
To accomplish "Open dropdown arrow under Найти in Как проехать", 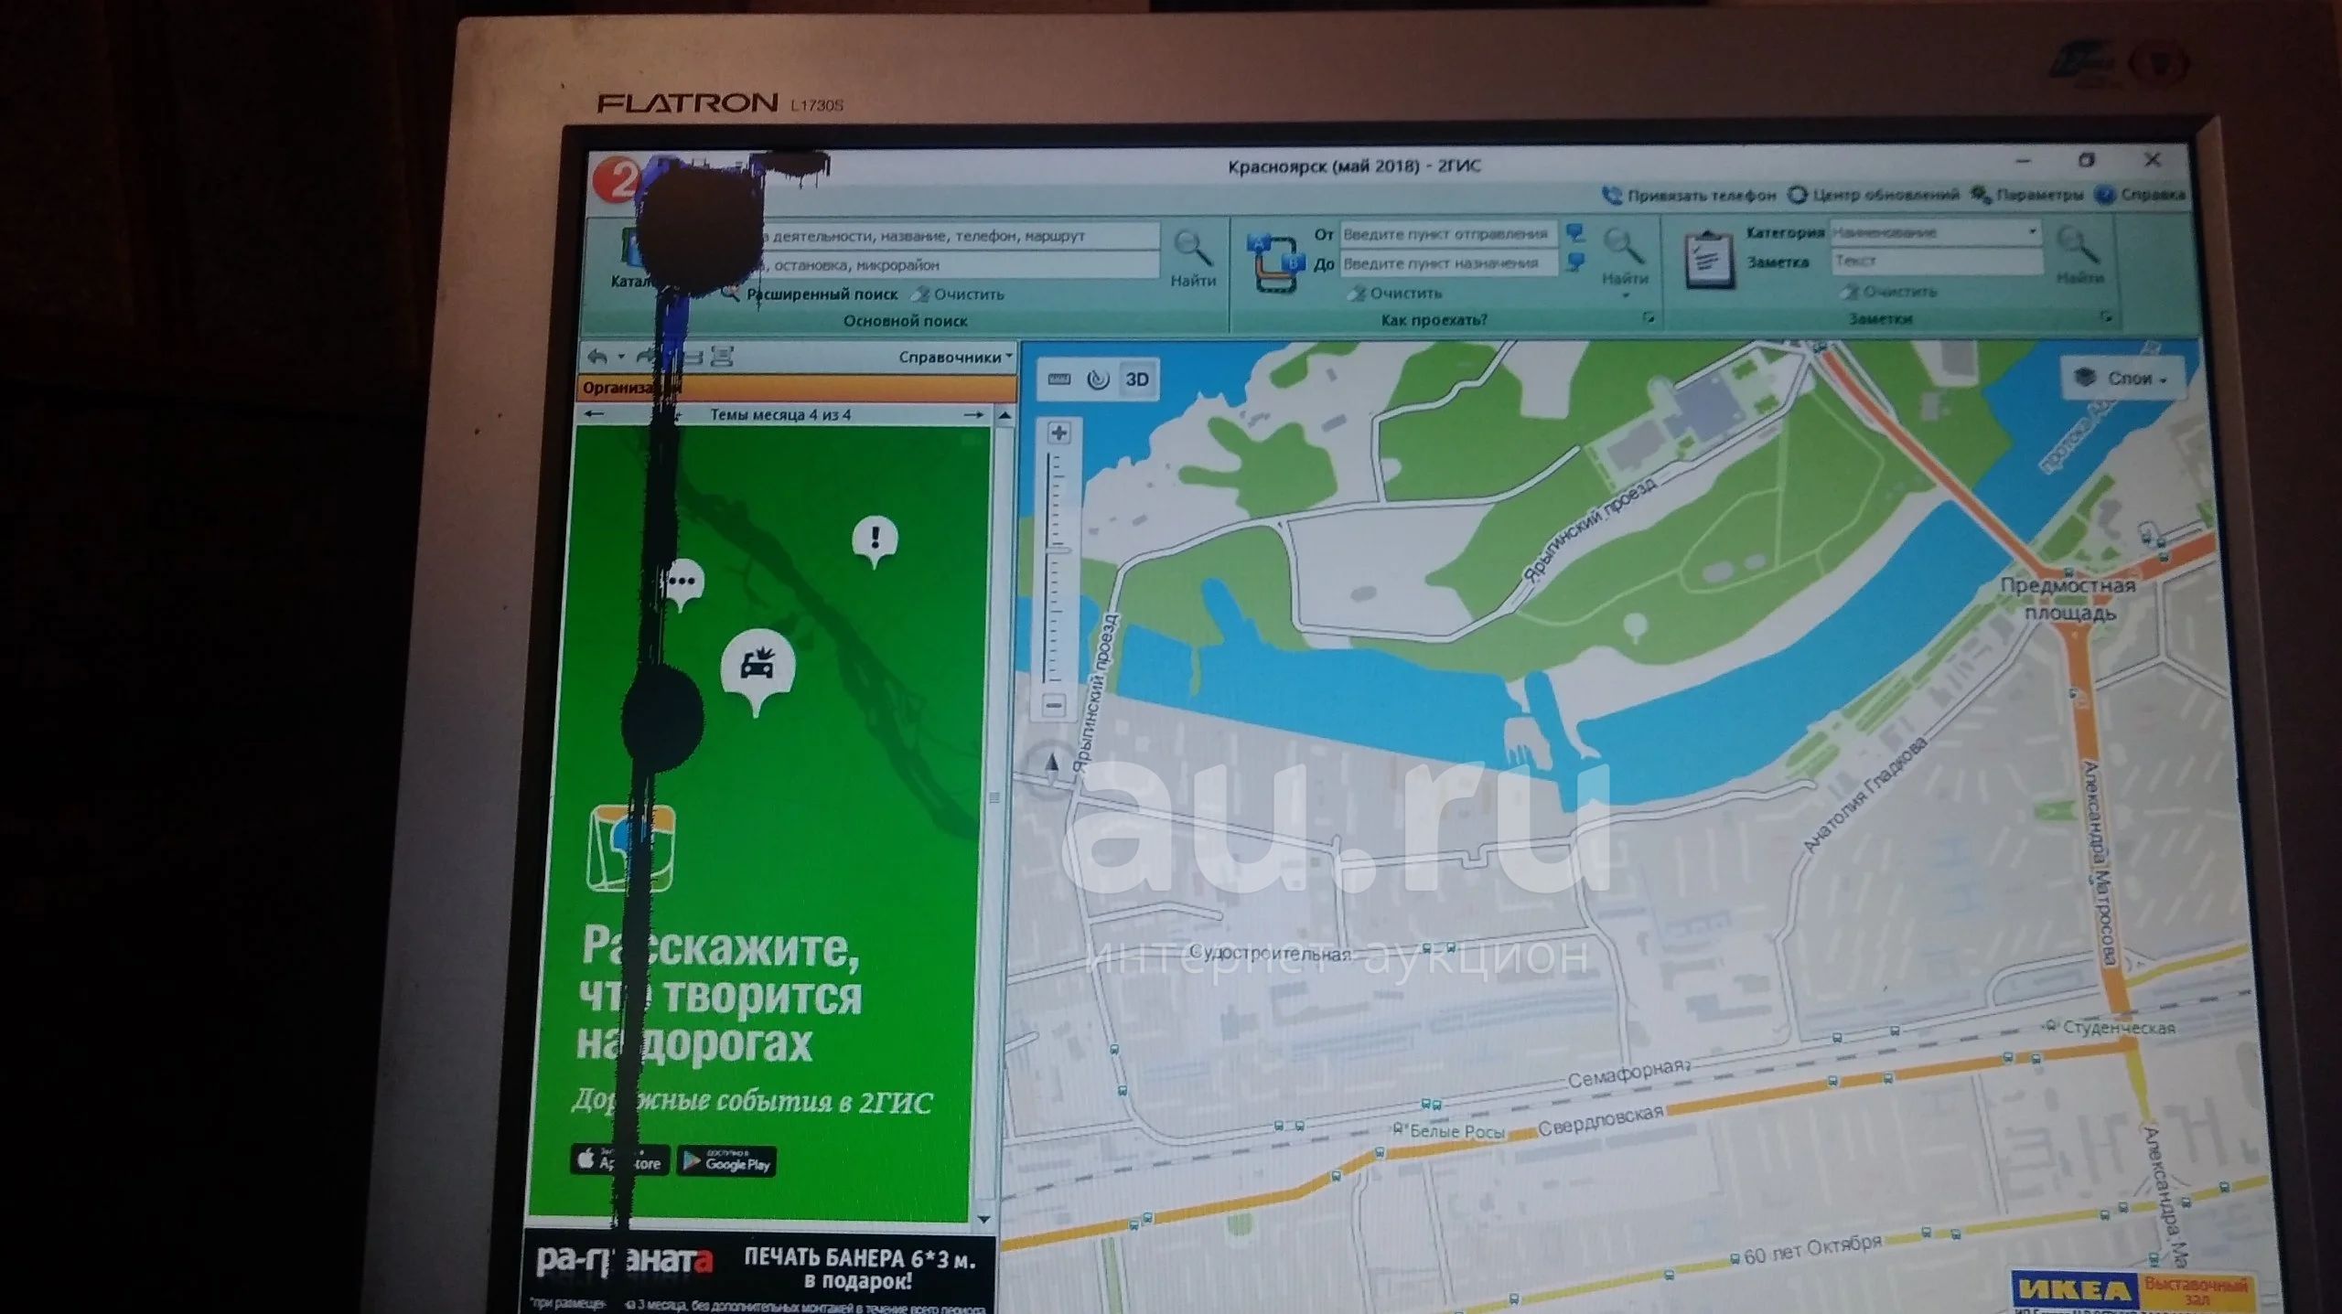I will point(1626,295).
